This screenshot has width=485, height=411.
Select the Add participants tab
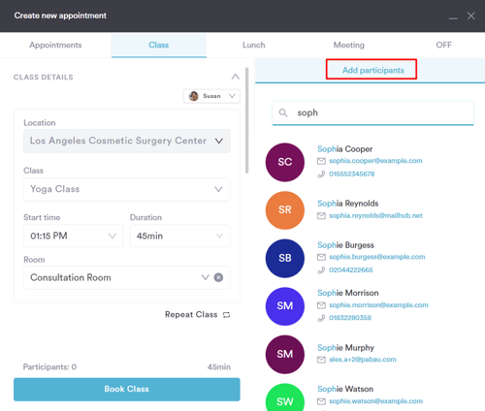[x=373, y=70]
